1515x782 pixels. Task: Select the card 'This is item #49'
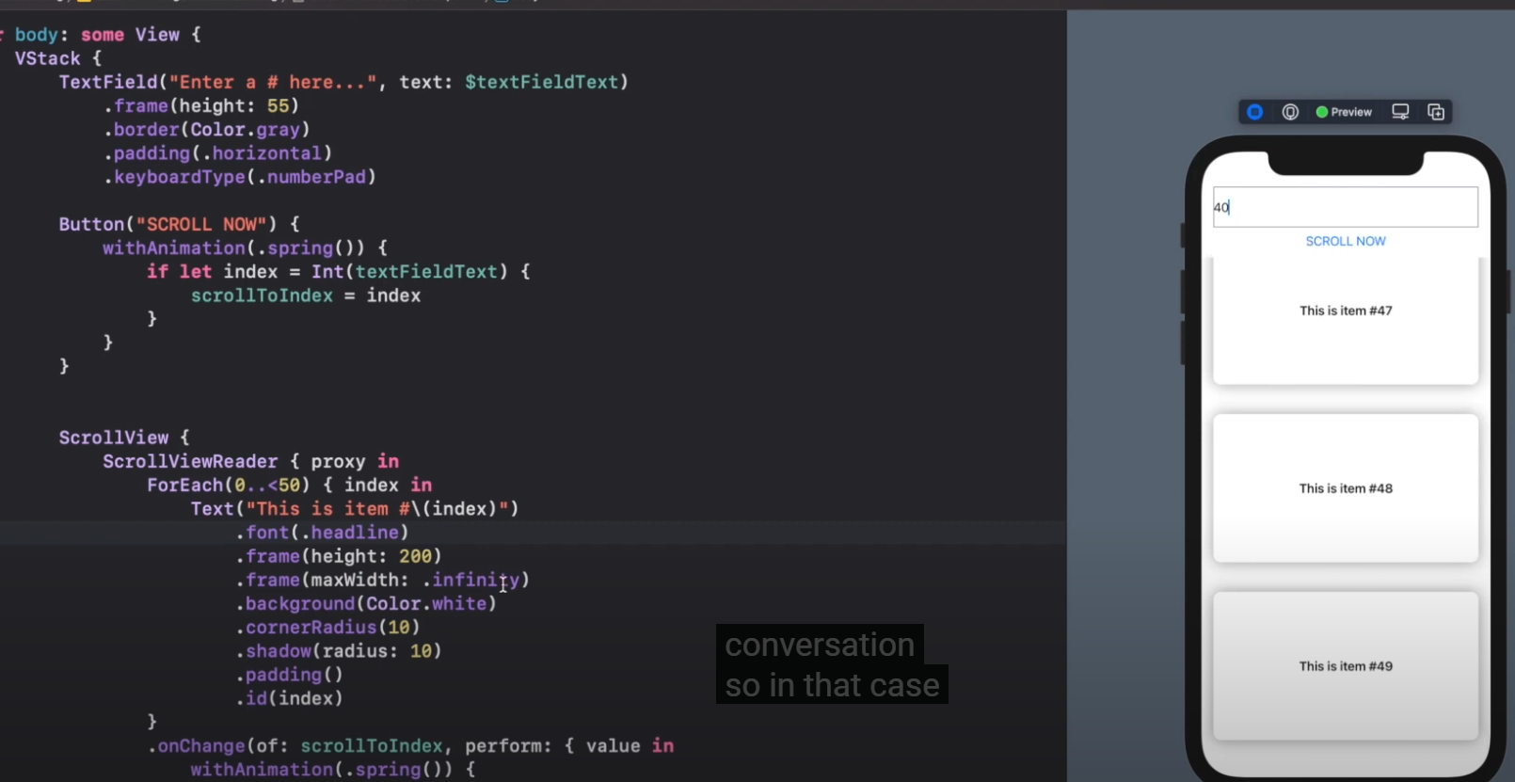point(1346,666)
